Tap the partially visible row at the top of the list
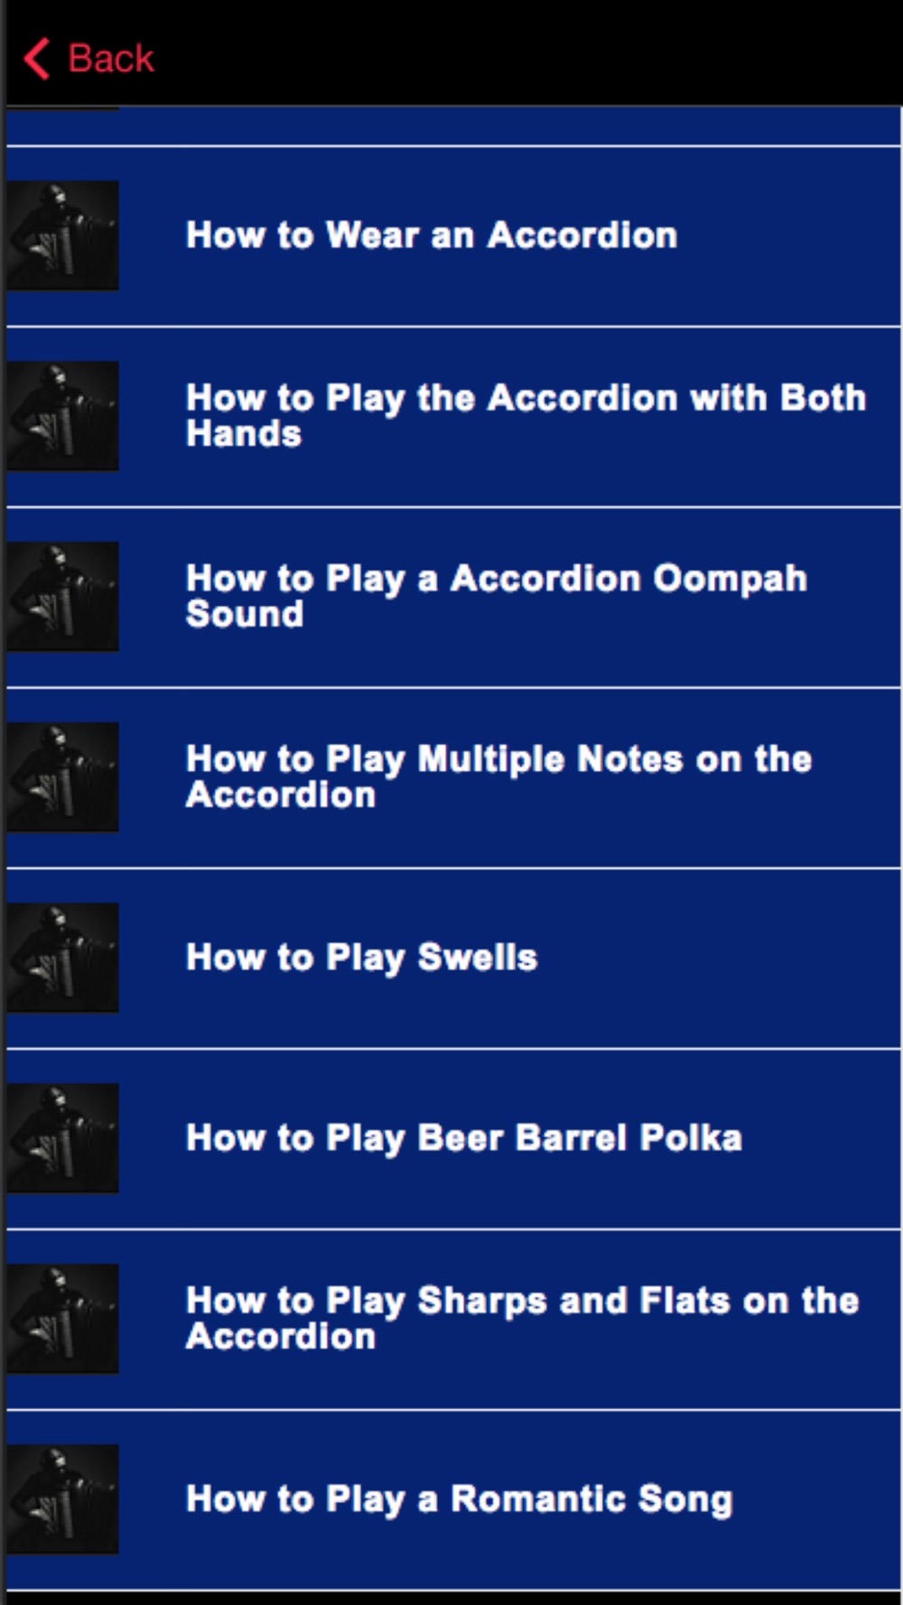 coord(453,126)
